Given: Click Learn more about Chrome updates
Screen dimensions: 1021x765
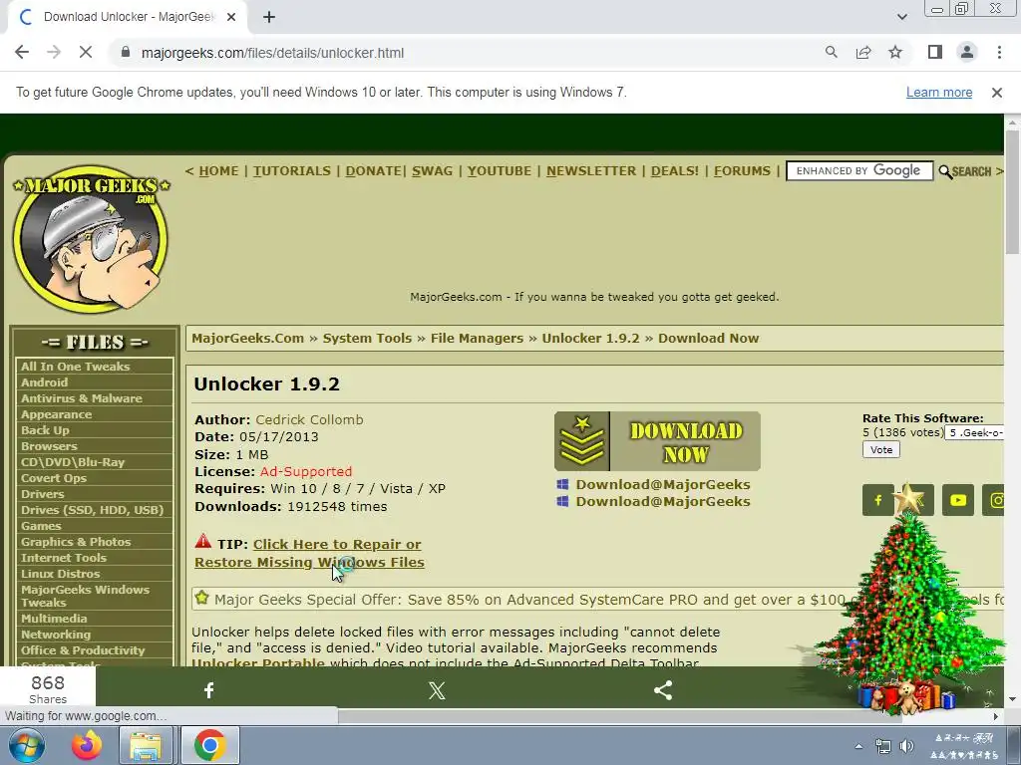Looking at the screenshot, I should [939, 93].
